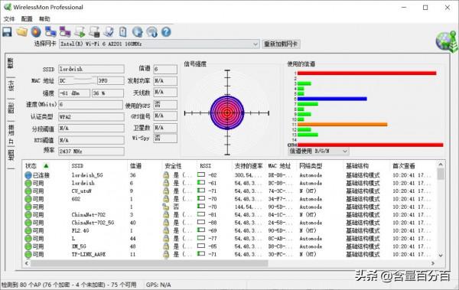Select the first vertical tab on the left

point(11,64)
